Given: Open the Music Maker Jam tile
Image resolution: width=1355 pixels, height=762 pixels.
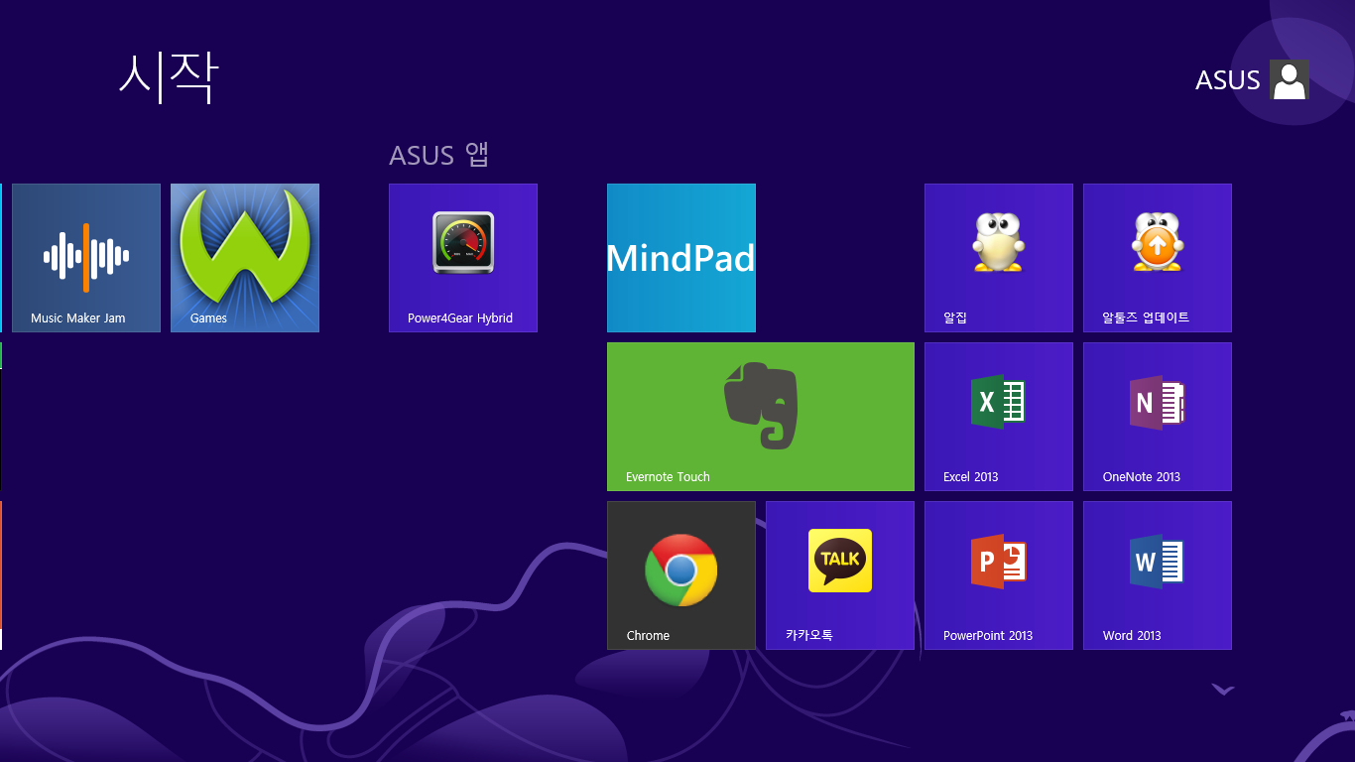Looking at the screenshot, I should click(86, 258).
